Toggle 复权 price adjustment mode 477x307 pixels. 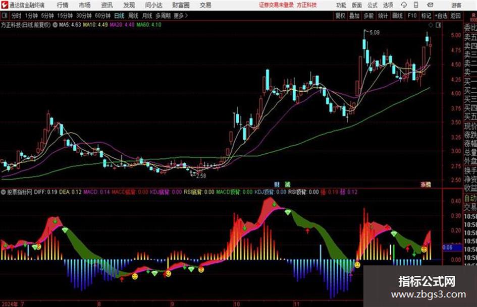click(x=340, y=16)
